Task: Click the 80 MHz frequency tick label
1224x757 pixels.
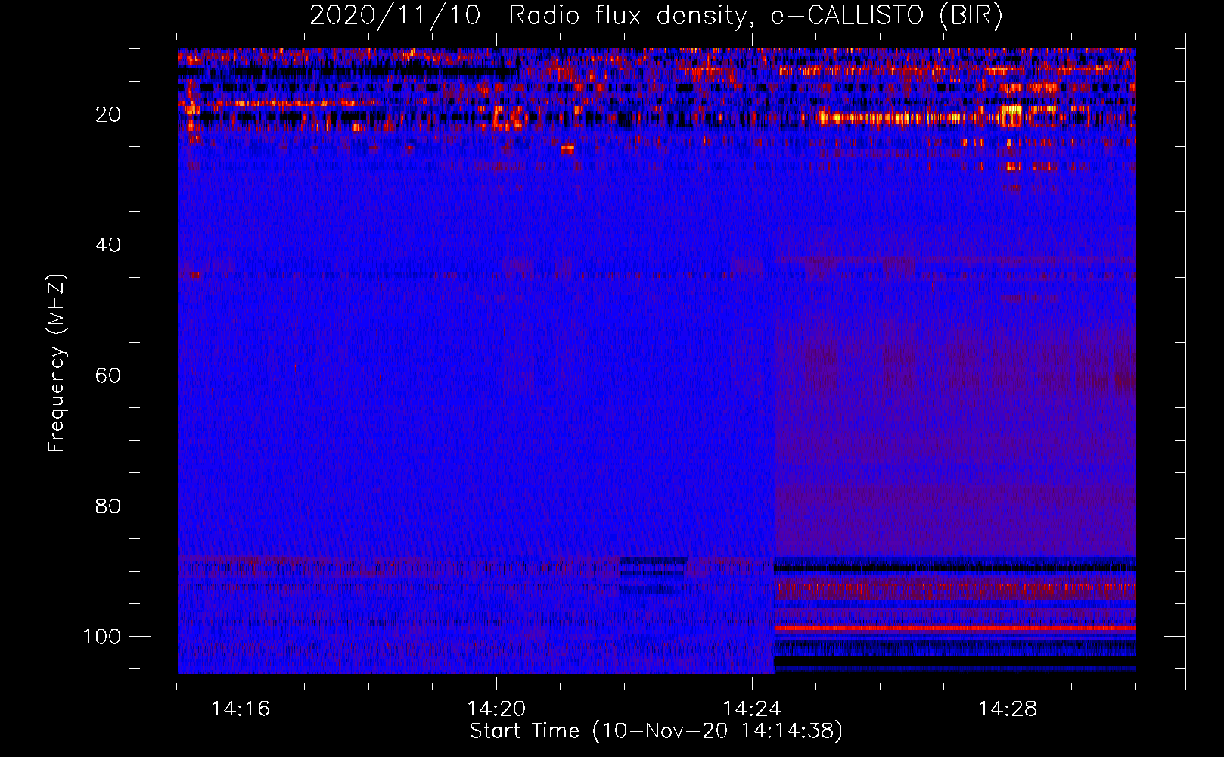Action: 108,506
